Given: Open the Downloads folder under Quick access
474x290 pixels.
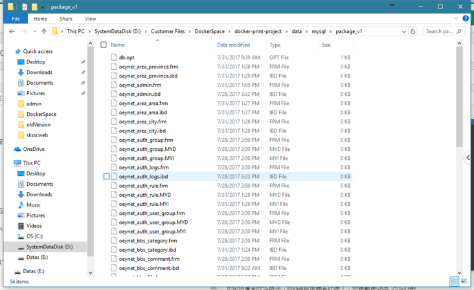Looking at the screenshot, I should click(x=39, y=72).
